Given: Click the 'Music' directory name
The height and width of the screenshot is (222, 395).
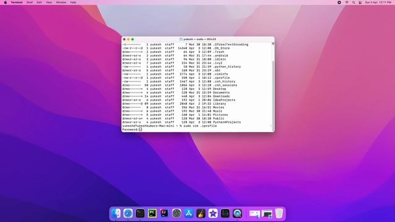Looking at the screenshot, I should point(218,111).
